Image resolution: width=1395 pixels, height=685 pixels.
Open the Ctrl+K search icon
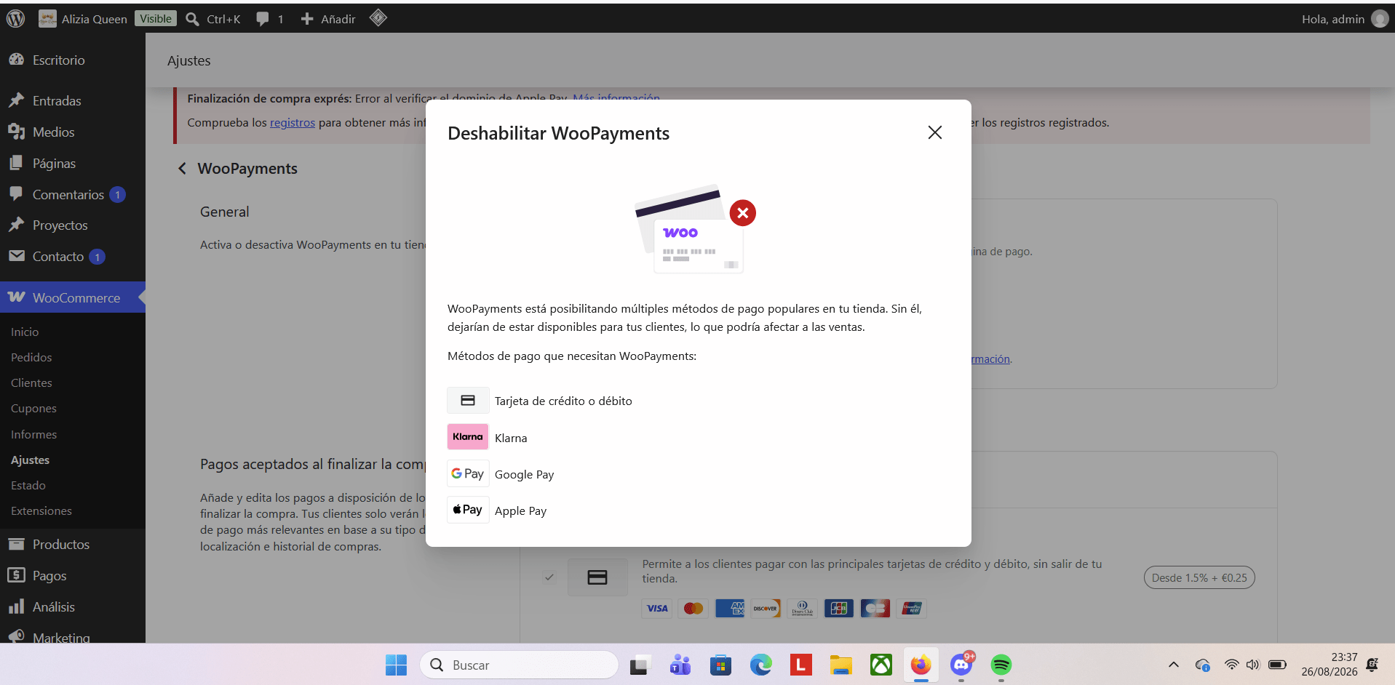pyautogui.click(x=193, y=19)
